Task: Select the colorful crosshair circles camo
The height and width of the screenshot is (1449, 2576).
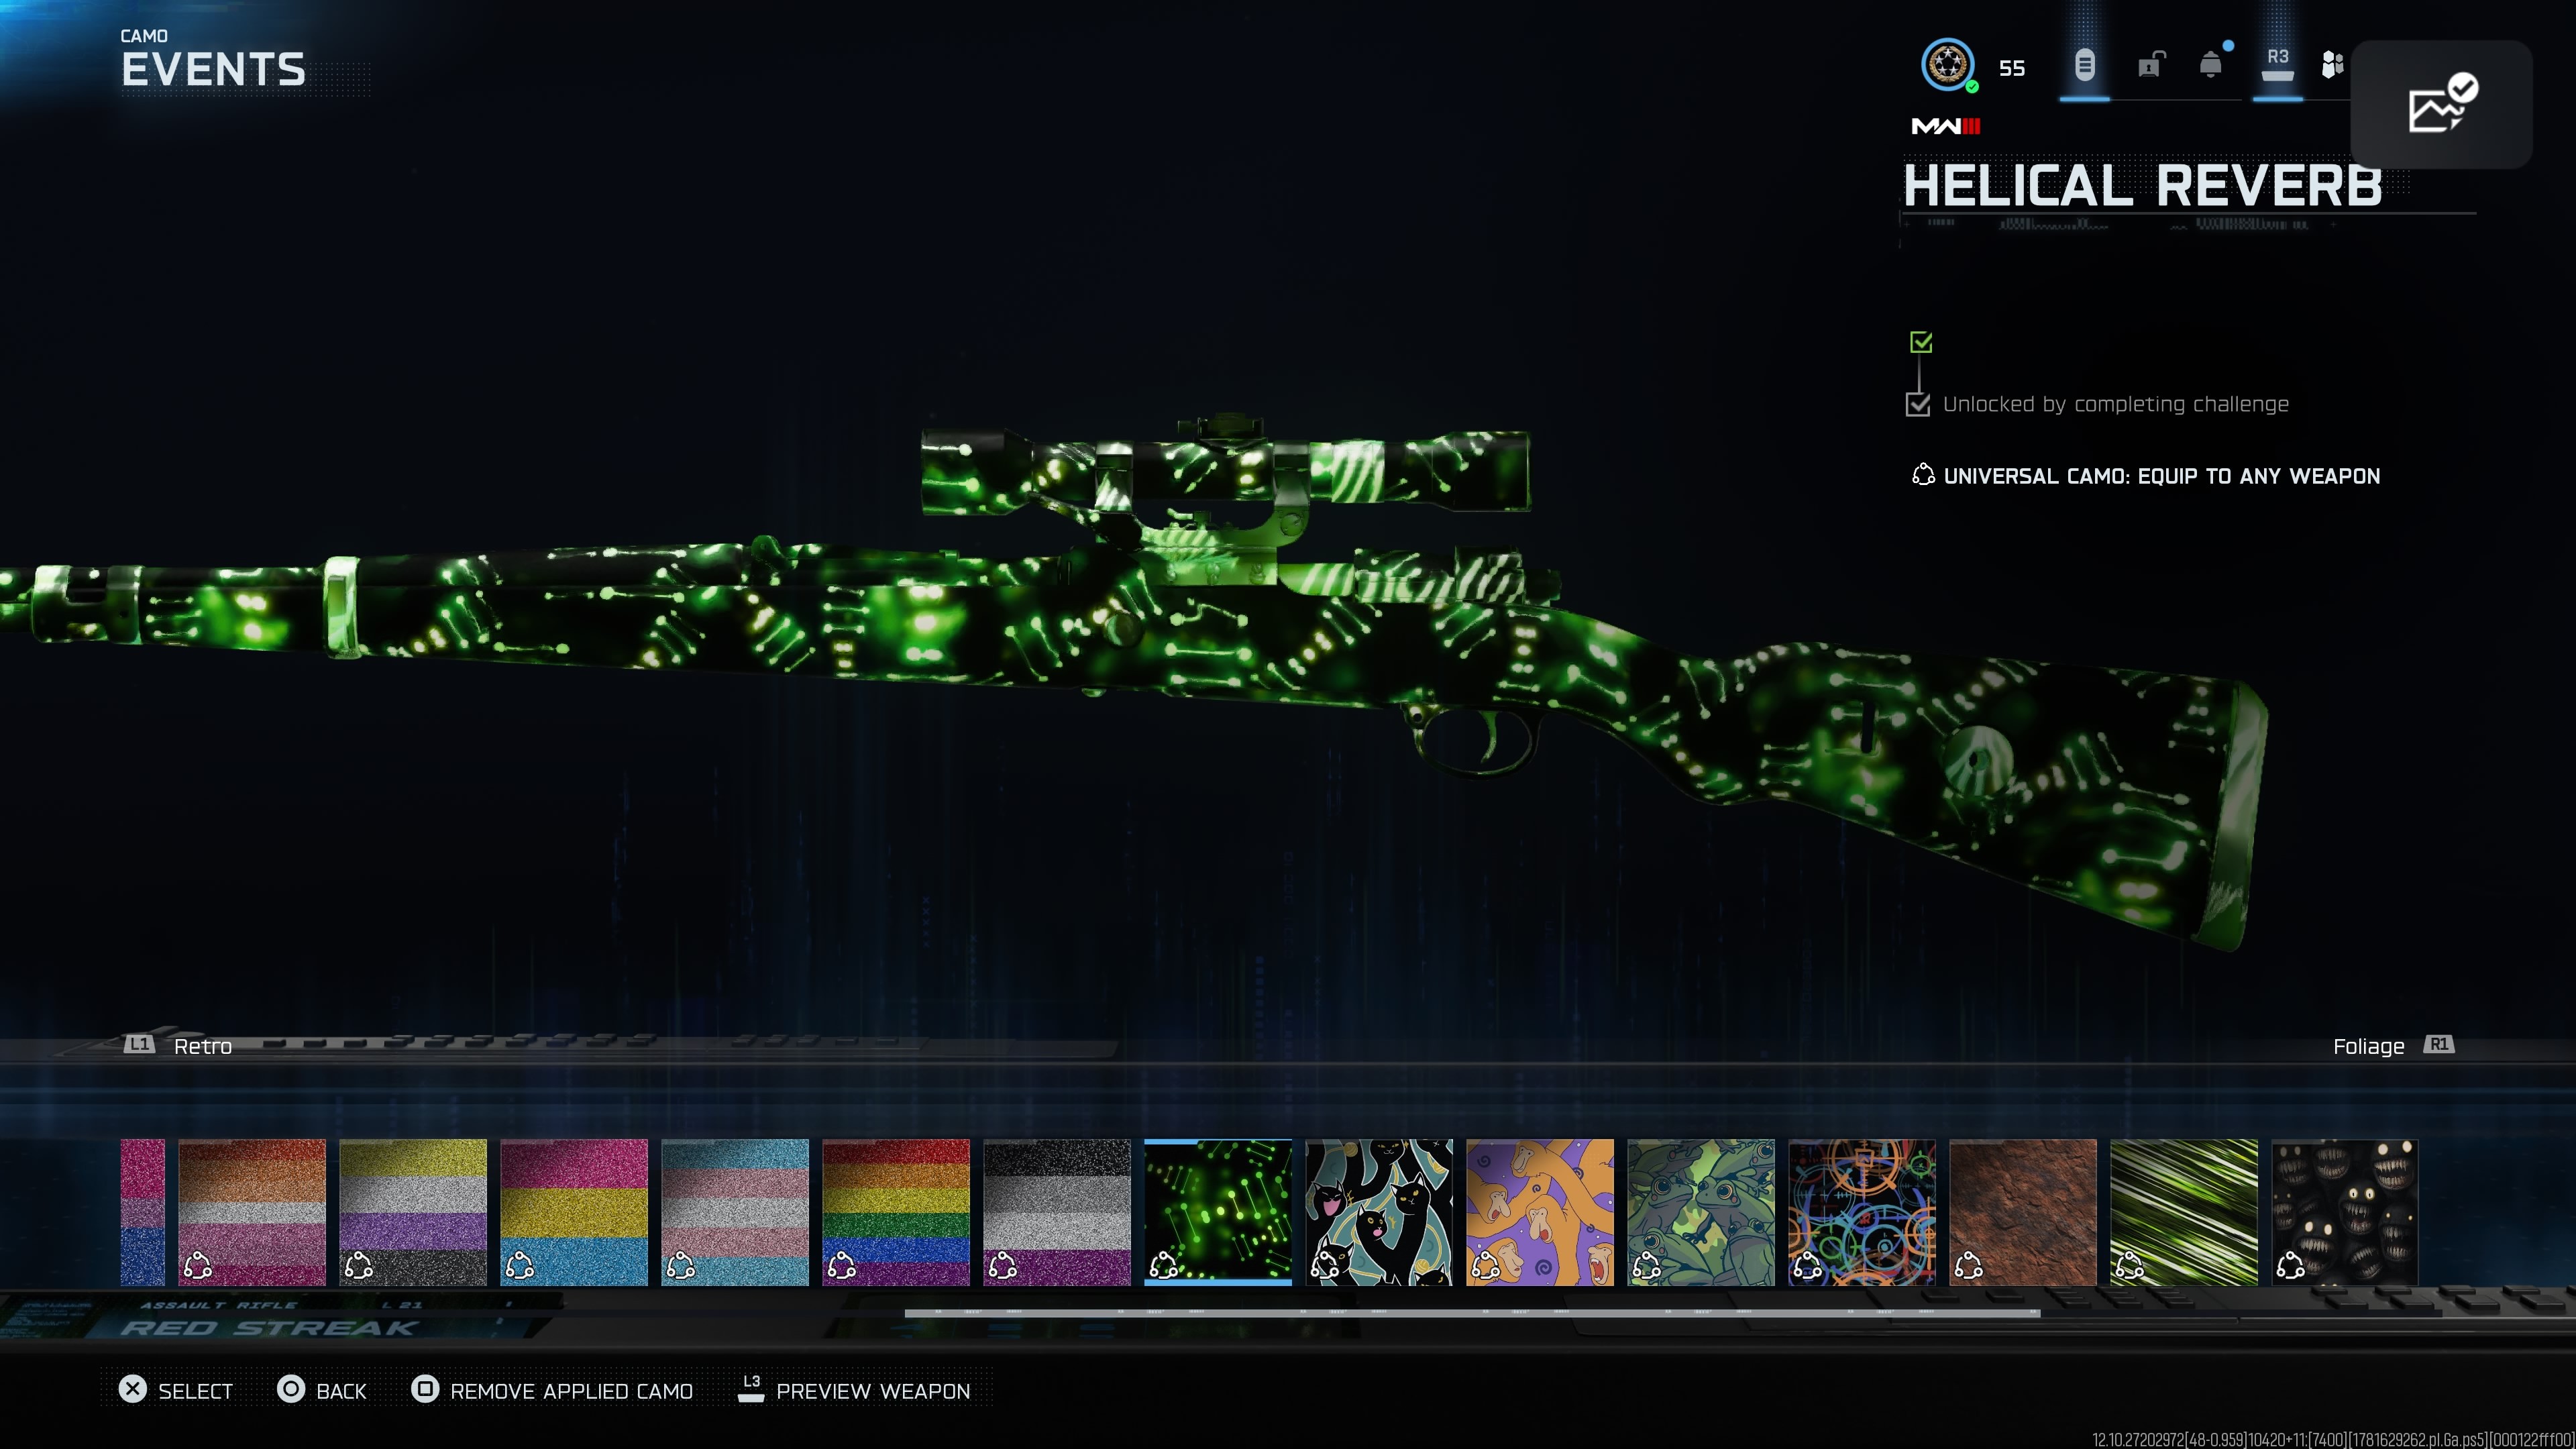Action: (x=1862, y=1212)
